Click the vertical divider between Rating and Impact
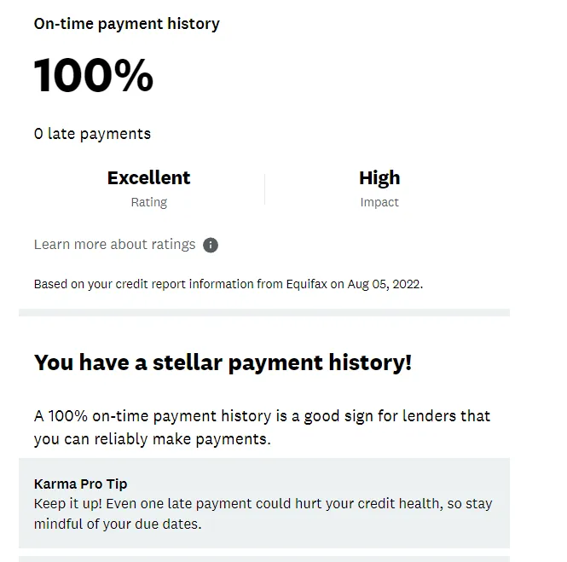The height and width of the screenshot is (562, 567). (x=265, y=189)
